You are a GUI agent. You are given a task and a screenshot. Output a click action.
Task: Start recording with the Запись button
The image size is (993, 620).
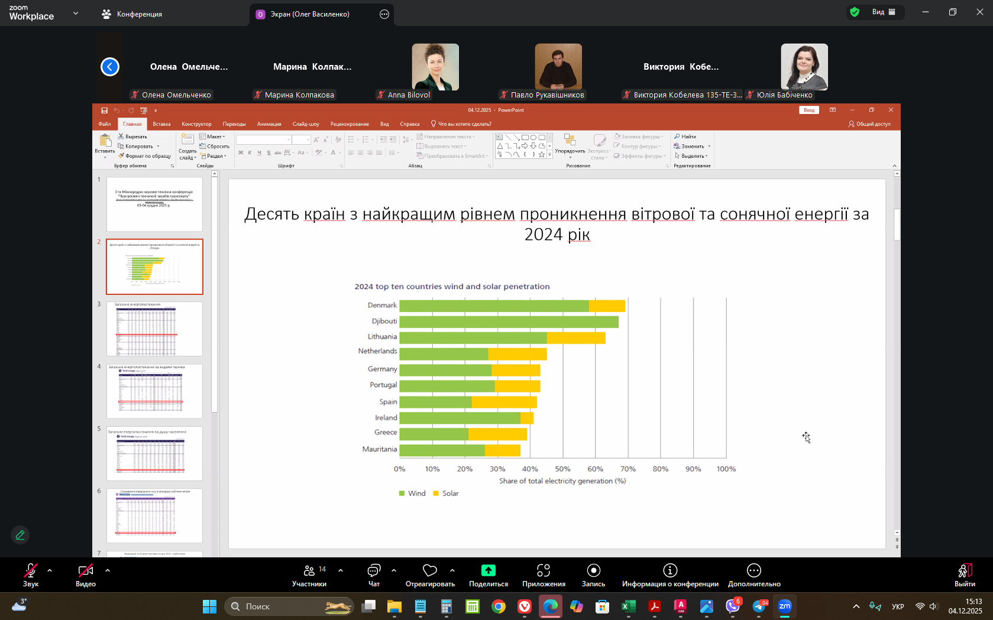(593, 574)
